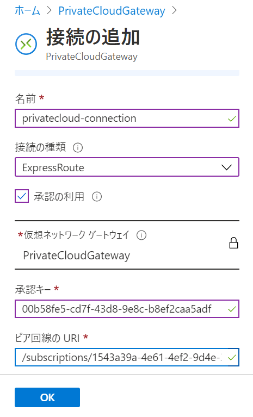Click the info icon beside 承認の利用

coord(97,197)
